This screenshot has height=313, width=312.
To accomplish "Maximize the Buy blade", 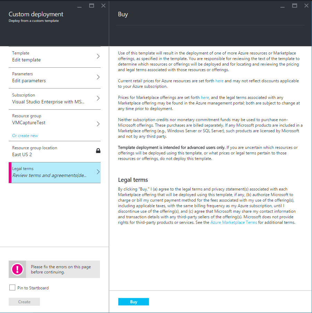I will point(295,6).
